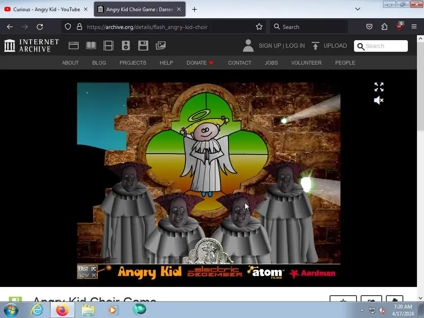The height and width of the screenshot is (318, 424).
Task: Open the BLOG menu item
Action: click(x=99, y=63)
